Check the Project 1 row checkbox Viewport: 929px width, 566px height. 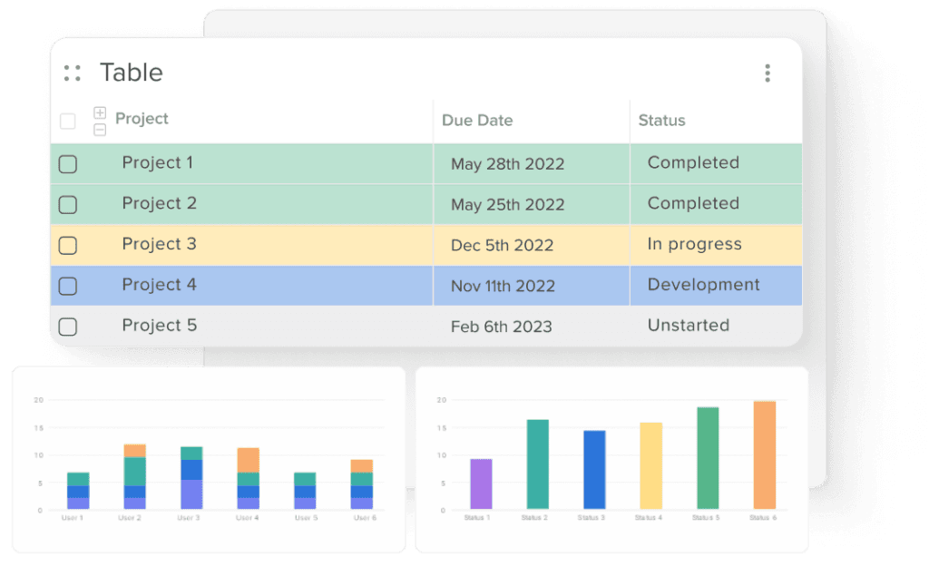tap(68, 164)
